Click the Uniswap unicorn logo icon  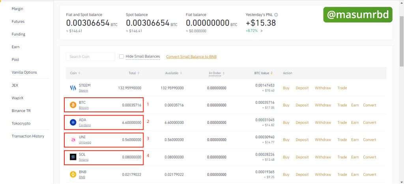click(73, 140)
